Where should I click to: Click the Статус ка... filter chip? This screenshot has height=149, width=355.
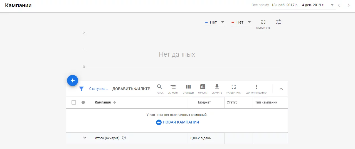coord(98,89)
